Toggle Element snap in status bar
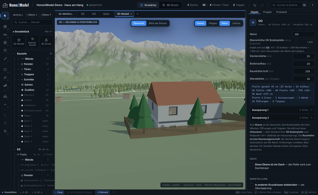 (x=103, y=192)
